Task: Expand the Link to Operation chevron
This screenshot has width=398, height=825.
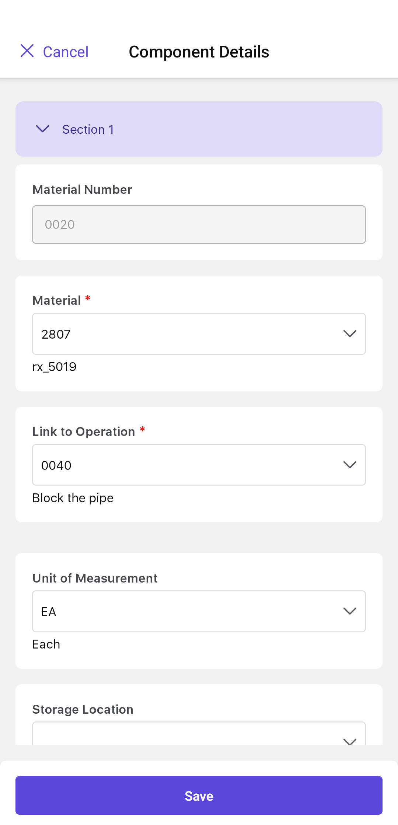Action: pyautogui.click(x=349, y=465)
